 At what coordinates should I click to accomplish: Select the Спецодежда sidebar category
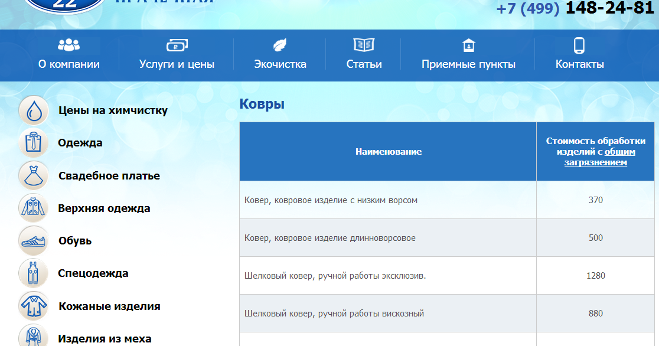tap(93, 273)
